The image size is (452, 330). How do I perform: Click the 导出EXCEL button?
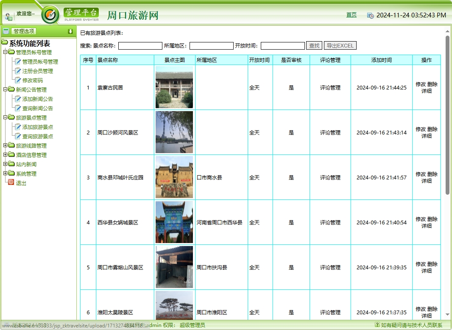point(340,45)
